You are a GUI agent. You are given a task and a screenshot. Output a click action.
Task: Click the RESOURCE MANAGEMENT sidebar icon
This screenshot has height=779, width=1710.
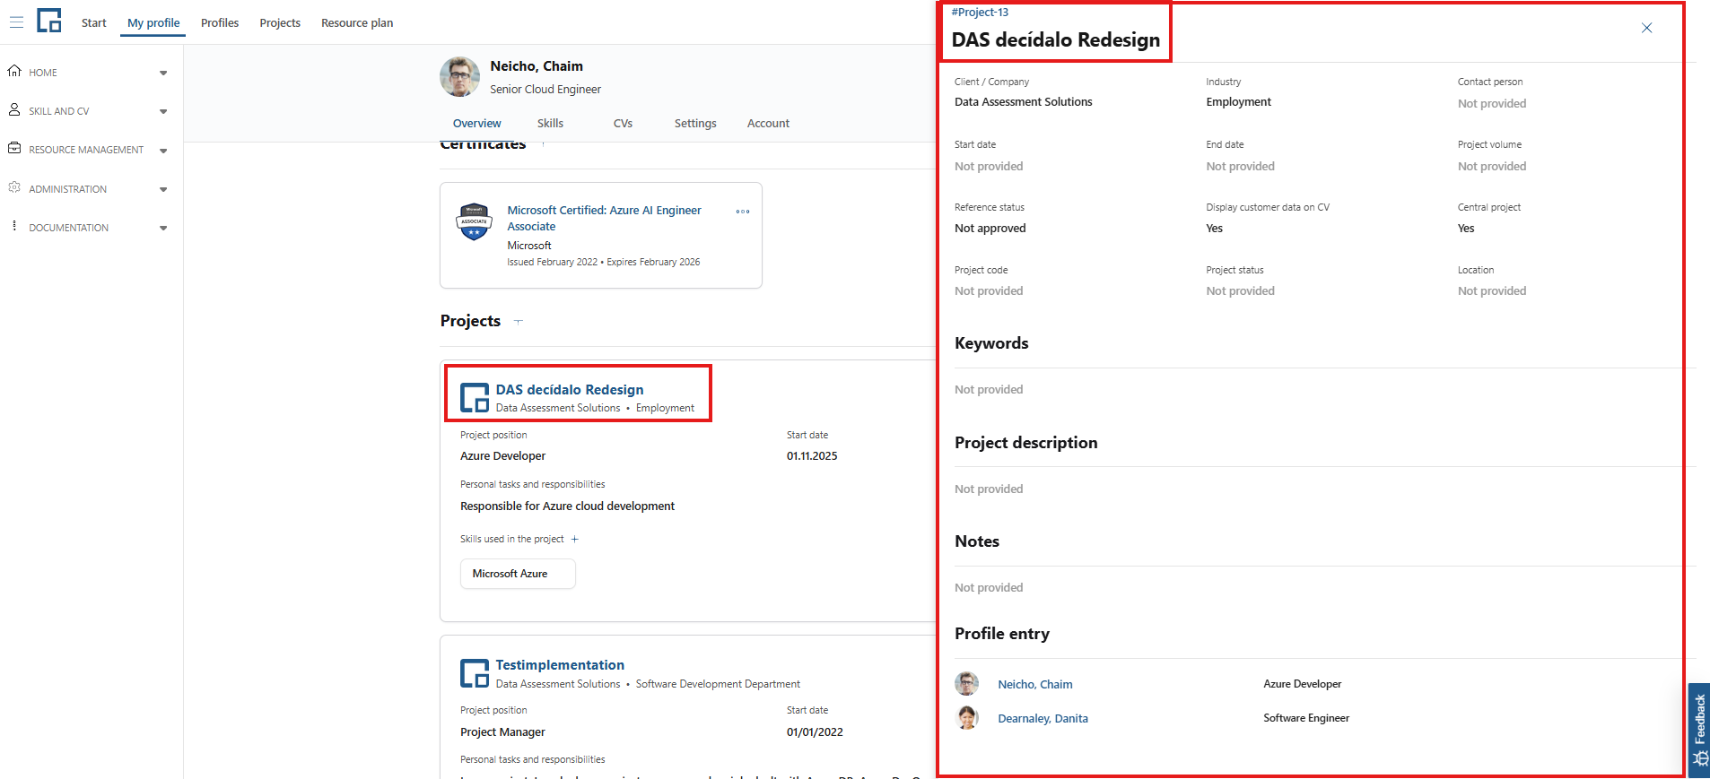14,148
